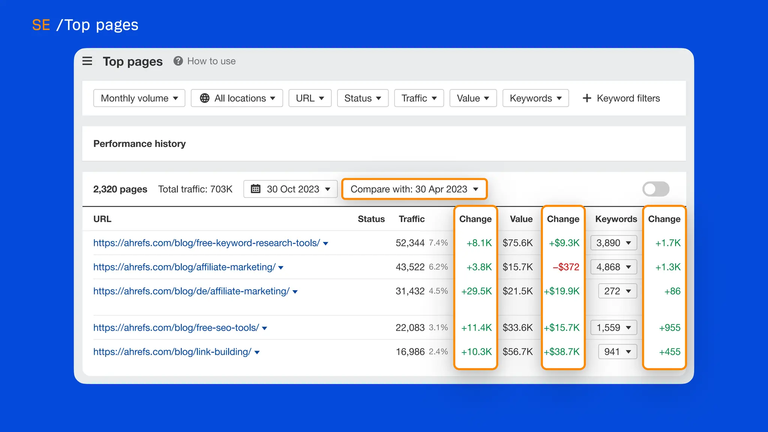The image size is (768, 432).
Task: Sort by the Keywords column header
Action: click(616, 219)
